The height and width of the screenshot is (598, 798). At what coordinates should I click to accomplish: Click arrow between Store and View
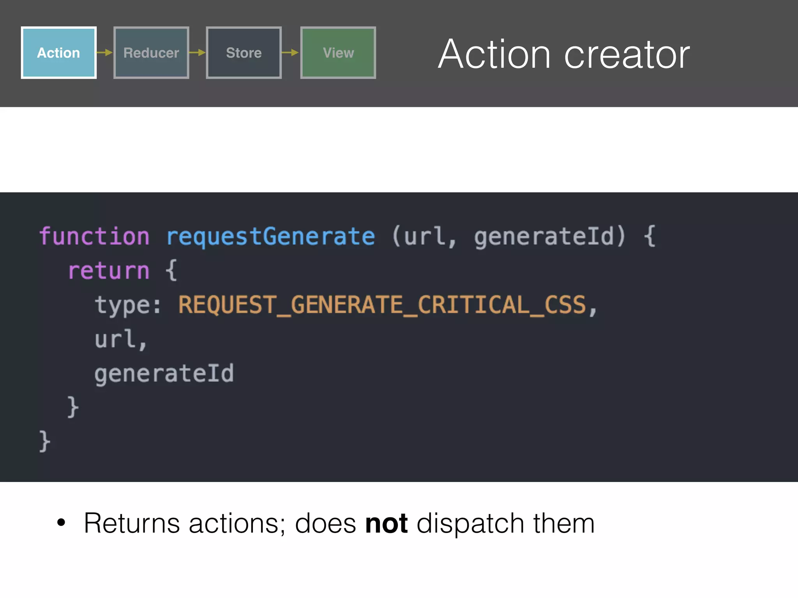(x=290, y=53)
